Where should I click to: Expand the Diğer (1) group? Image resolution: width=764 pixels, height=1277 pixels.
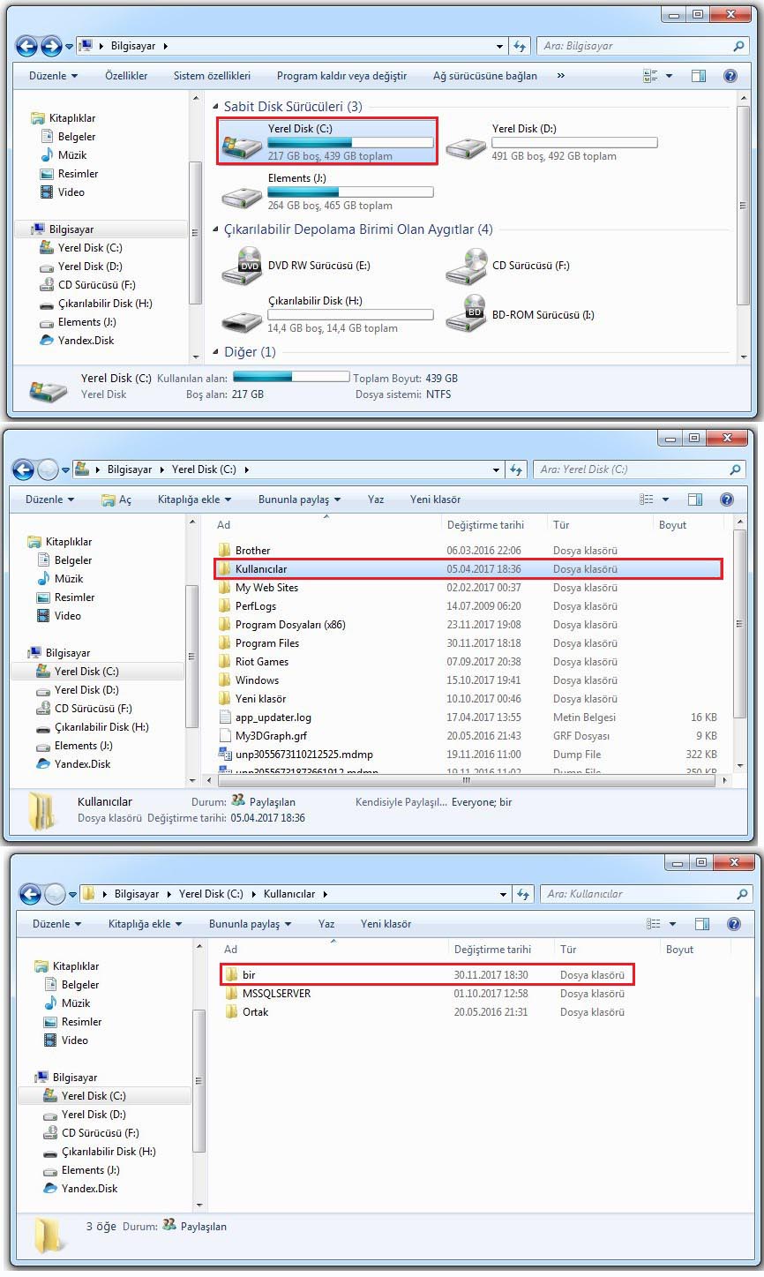pos(216,352)
